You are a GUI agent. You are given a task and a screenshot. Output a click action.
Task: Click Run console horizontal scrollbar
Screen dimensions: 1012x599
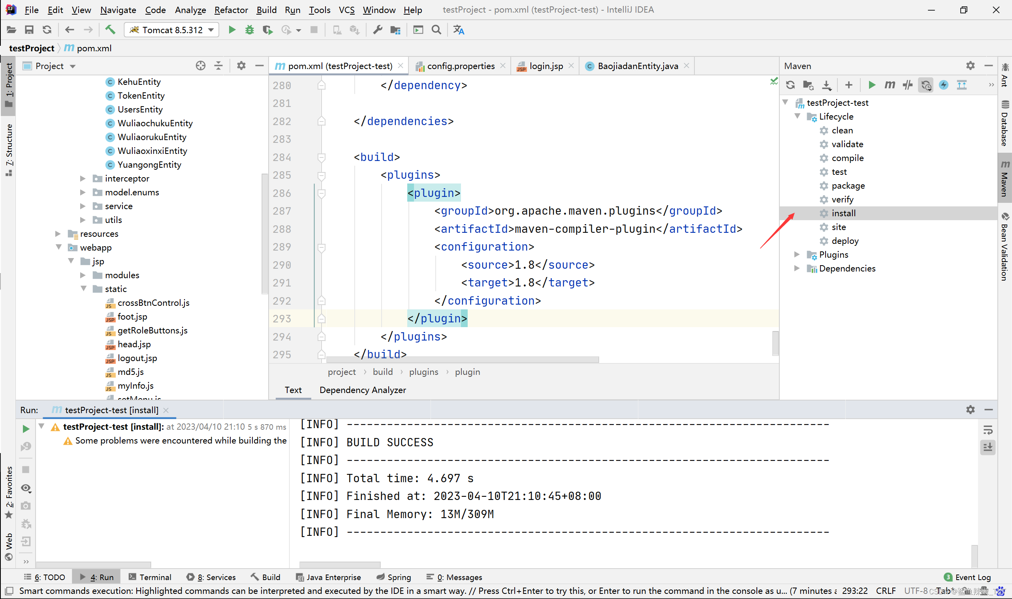(340, 565)
